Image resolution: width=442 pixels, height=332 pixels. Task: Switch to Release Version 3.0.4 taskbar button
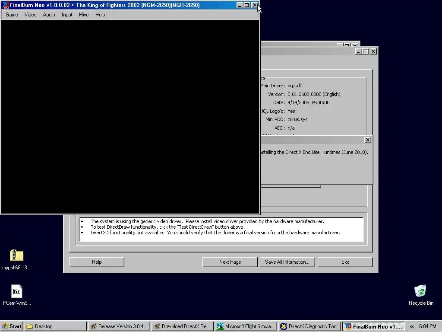pos(119,326)
